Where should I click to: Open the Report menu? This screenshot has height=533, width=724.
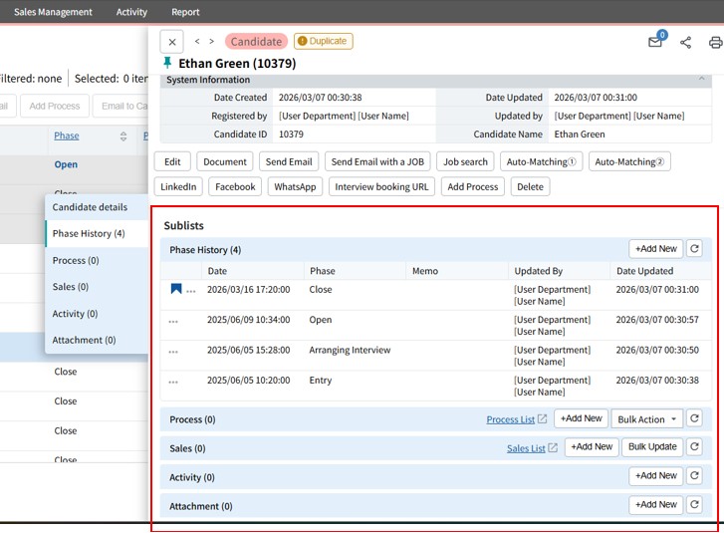click(185, 12)
